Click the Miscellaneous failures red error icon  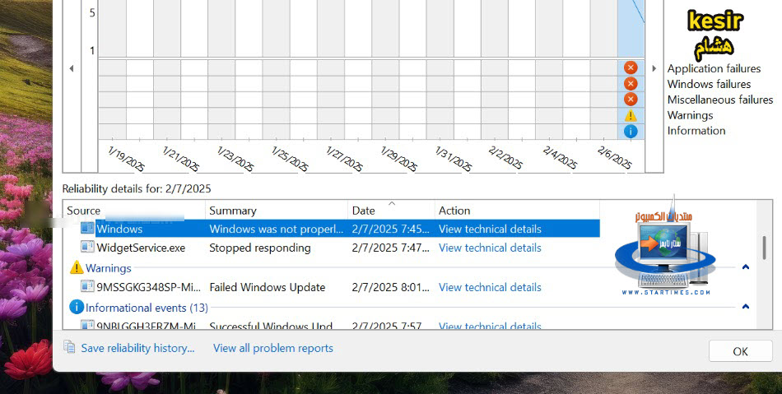point(631,100)
